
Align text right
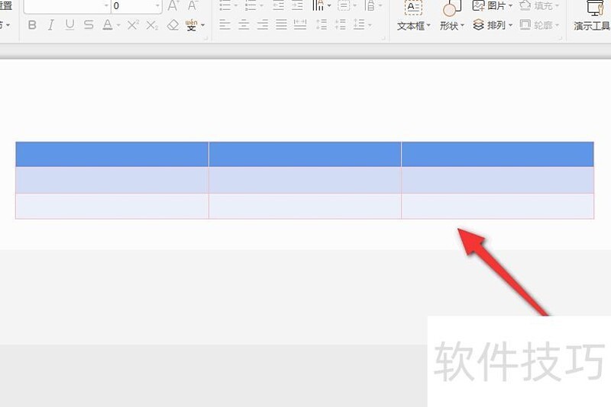[x=263, y=25]
